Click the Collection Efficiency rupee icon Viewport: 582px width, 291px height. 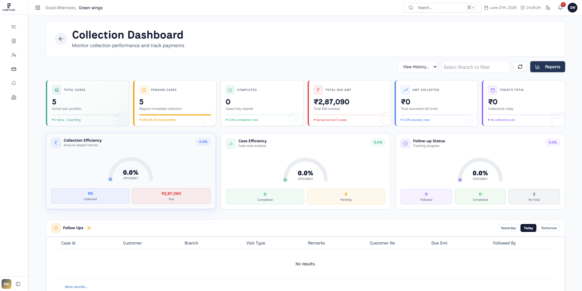56,143
